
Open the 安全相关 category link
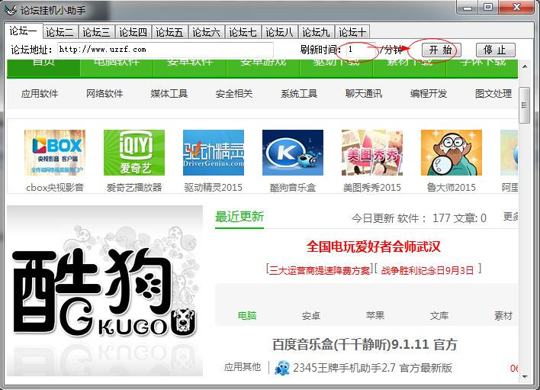(234, 93)
